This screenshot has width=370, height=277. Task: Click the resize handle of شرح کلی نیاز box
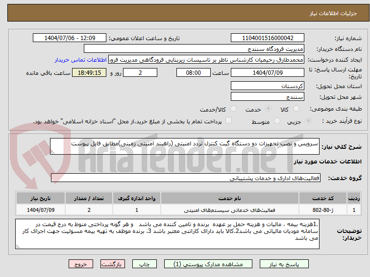52,152
